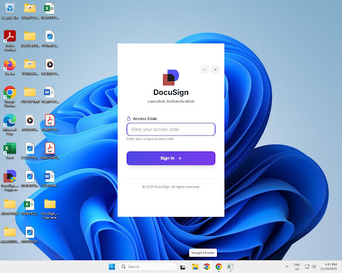Minimize the DocuSign launcher window
This screenshot has height=273, width=342.
pyautogui.click(x=205, y=70)
